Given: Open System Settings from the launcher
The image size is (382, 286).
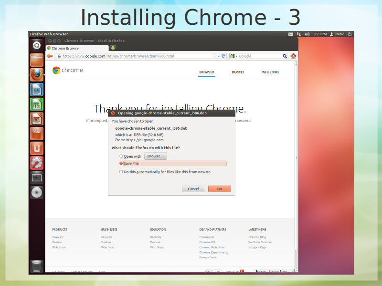Looking at the screenshot, I should click(37, 163).
